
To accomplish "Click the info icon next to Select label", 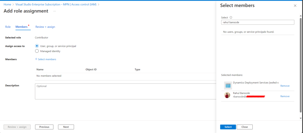I will pos(231,17).
